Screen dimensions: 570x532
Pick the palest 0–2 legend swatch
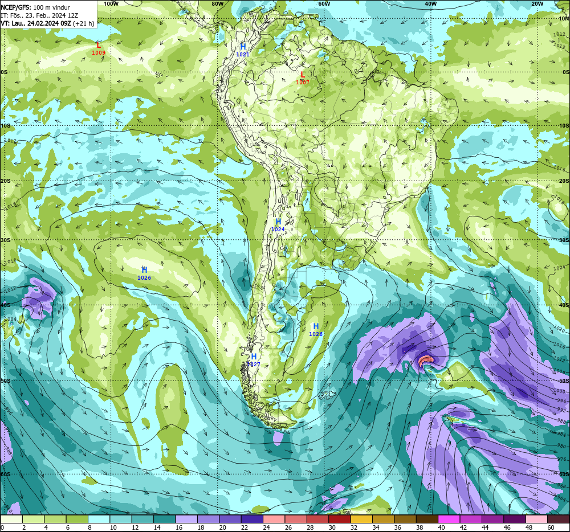[11, 519]
